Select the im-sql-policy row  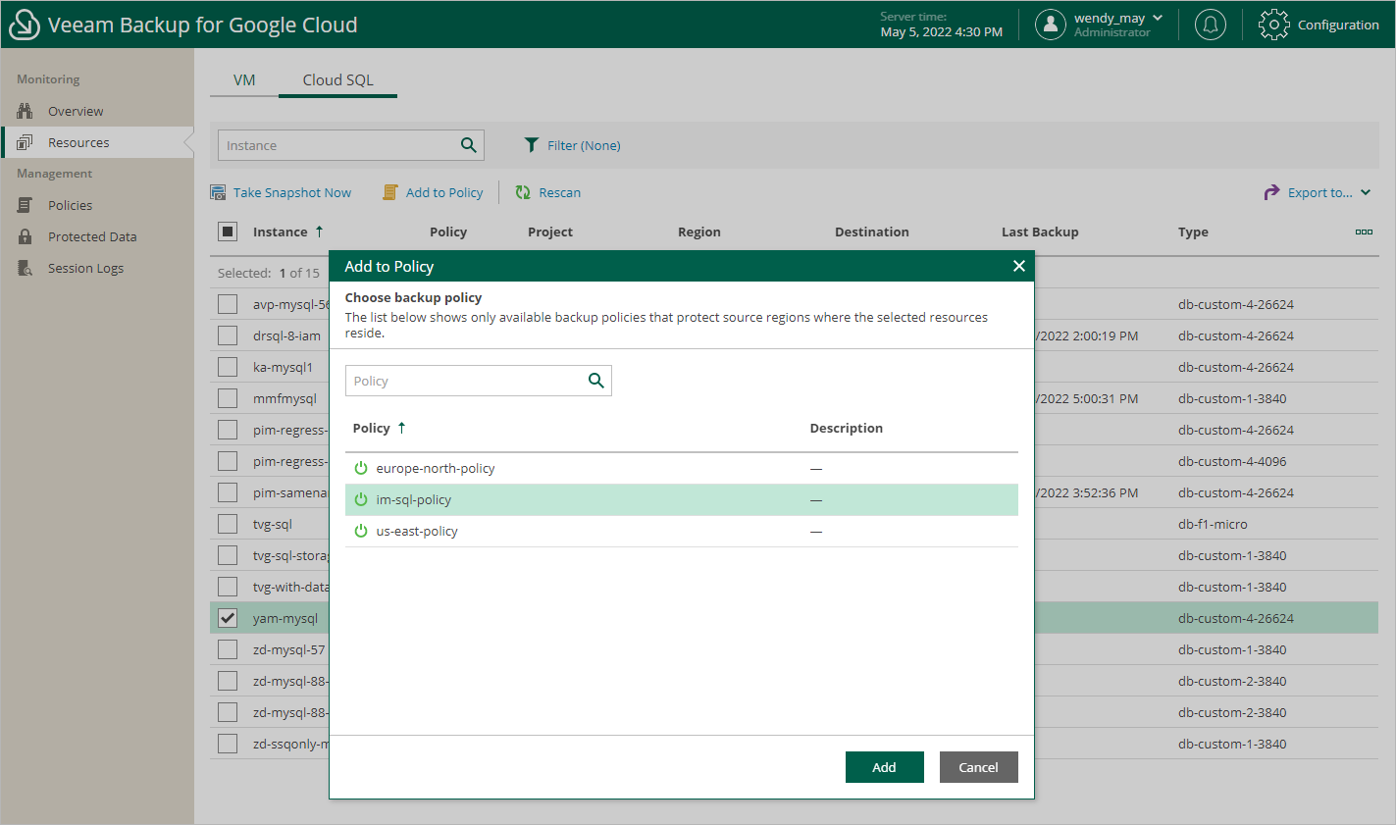(x=682, y=499)
